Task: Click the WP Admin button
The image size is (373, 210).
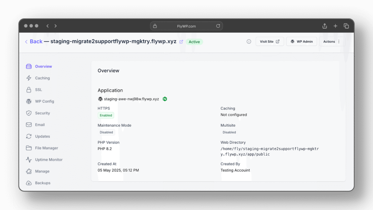Action: [x=301, y=41]
